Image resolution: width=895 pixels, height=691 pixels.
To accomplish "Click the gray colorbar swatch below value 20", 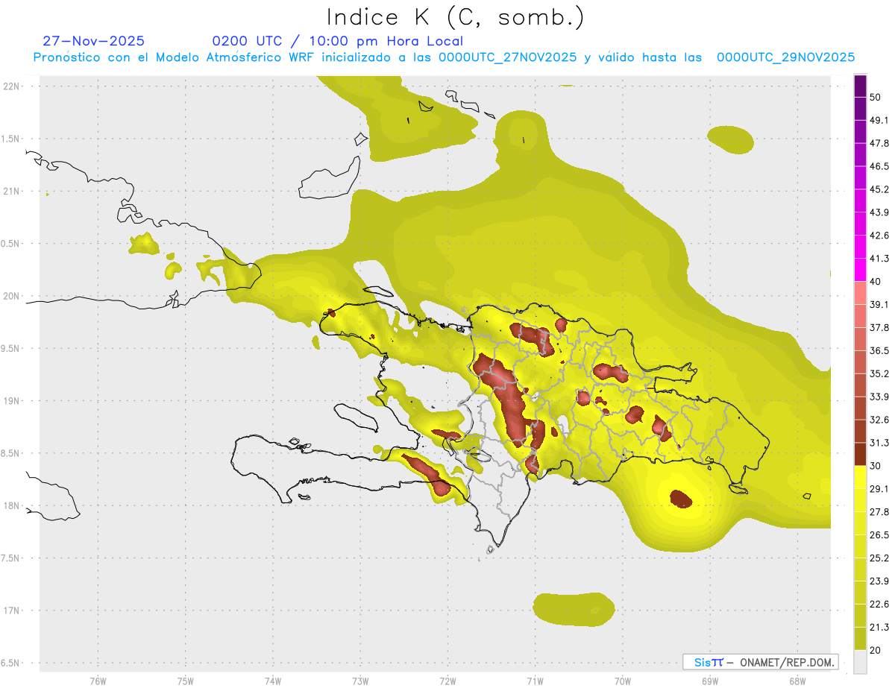I will pos(860,662).
